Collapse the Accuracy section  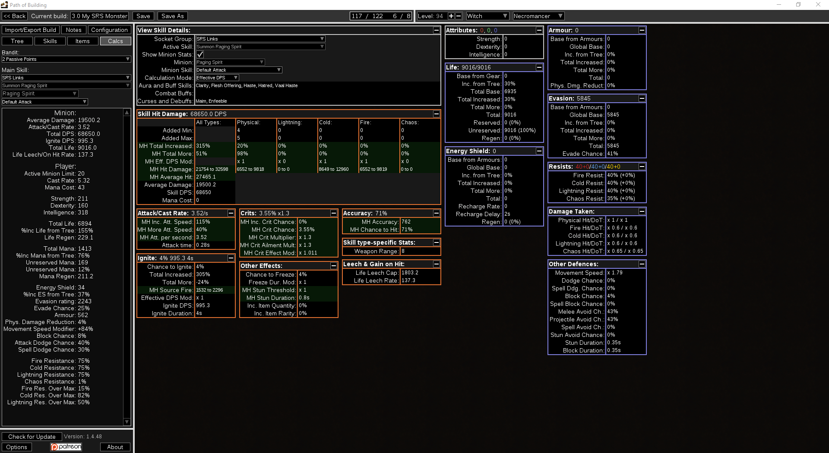437,213
